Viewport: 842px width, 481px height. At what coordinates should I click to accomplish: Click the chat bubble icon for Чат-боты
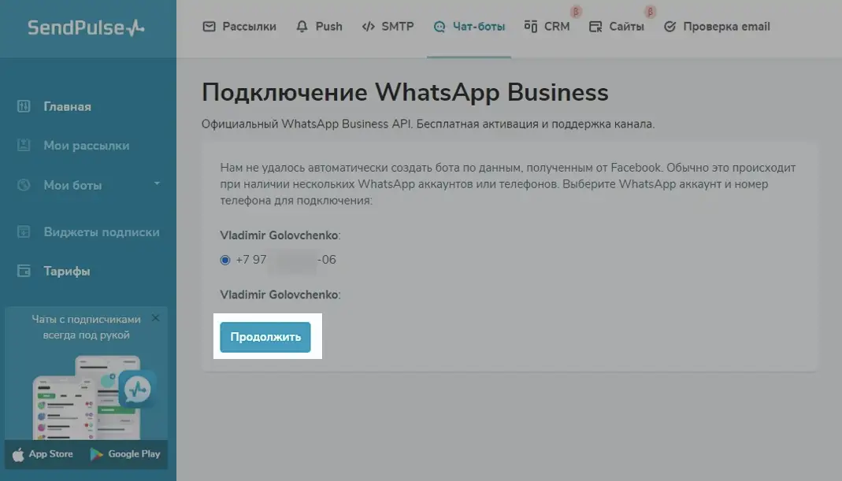[x=440, y=27]
